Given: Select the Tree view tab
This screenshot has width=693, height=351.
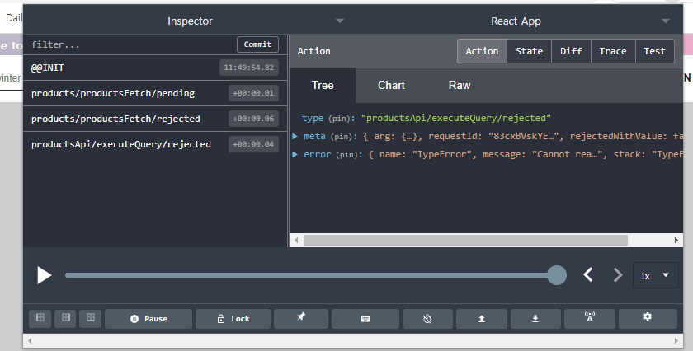Looking at the screenshot, I should pos(323,85).
